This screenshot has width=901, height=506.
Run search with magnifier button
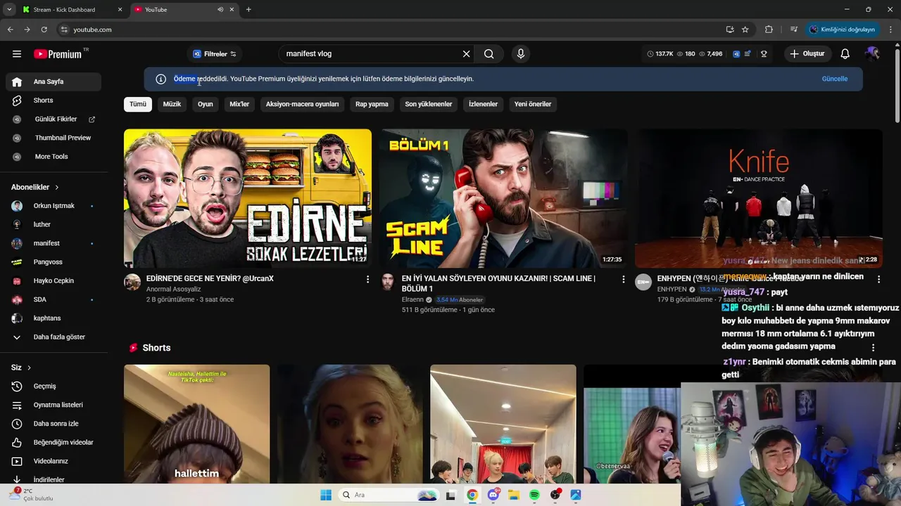tap(489, 54)
